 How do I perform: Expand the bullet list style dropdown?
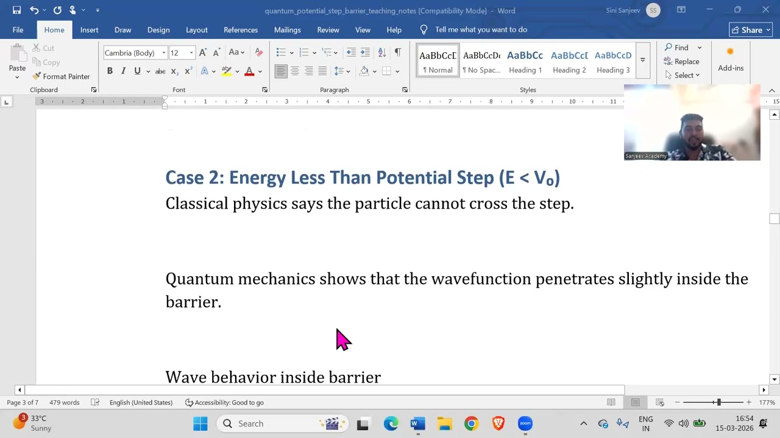pos(291,53)
